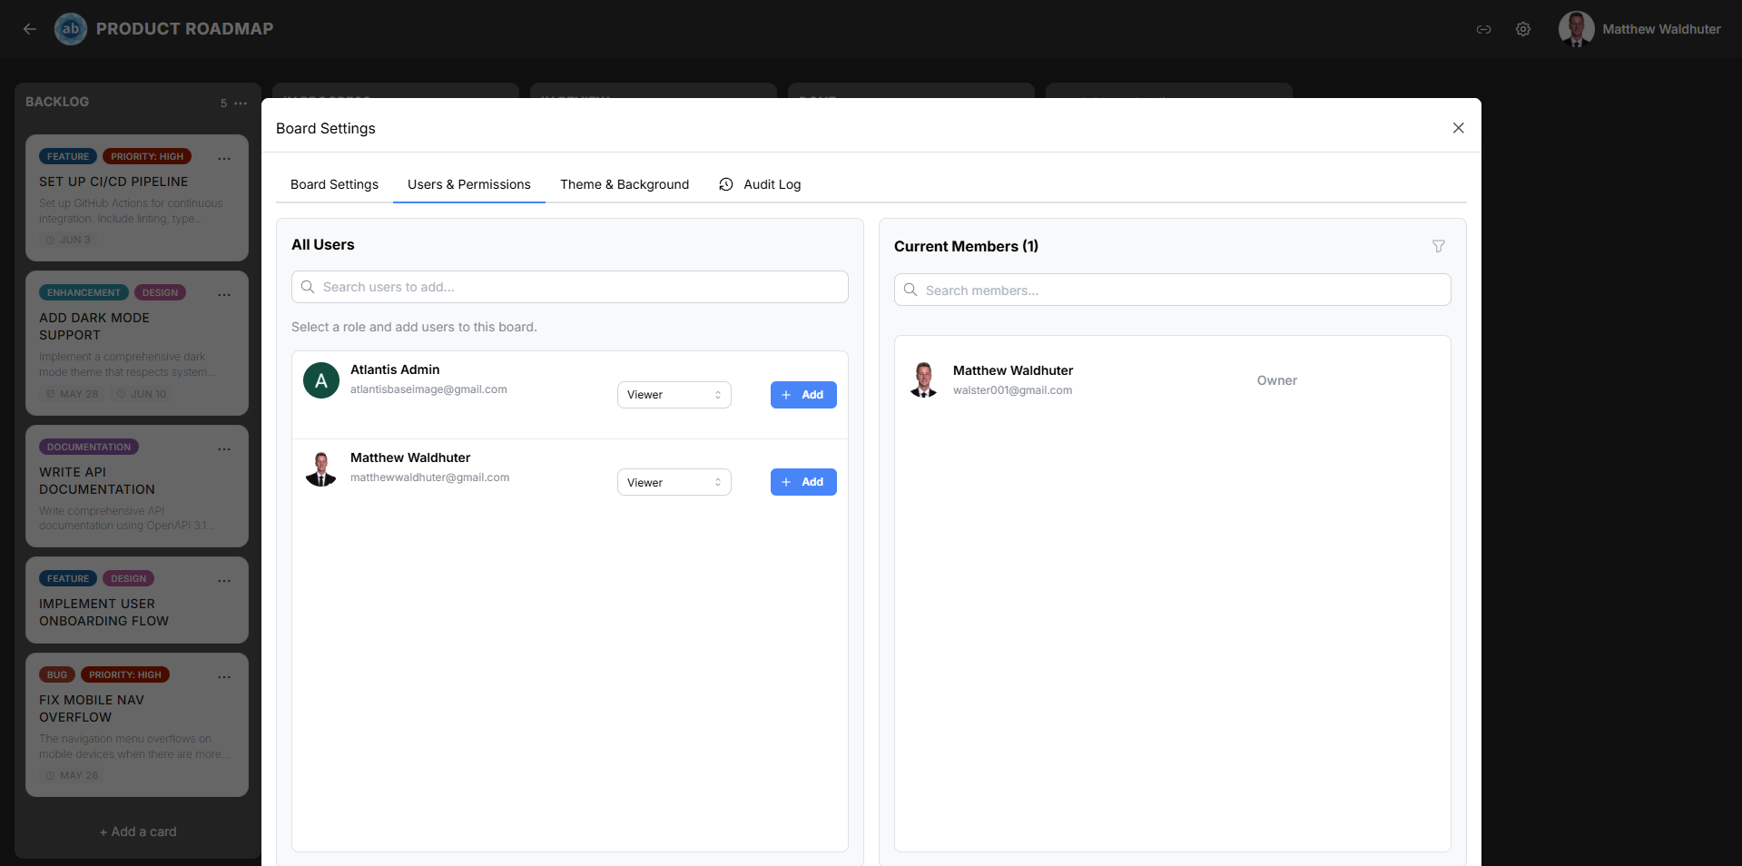Click the search icon in members search
This screenshot has width=1742, height=866.
tap(910, 290)
